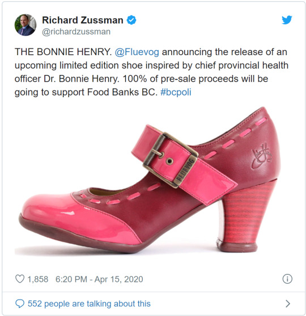Open the tweet info circle icon

(287, 279)
